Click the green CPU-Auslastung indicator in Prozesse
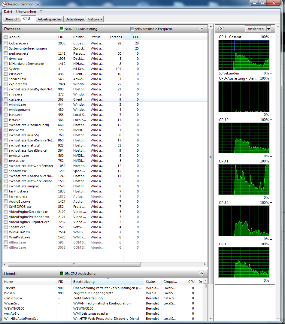This screenshot has height=324, width=285. pos(62,29)
